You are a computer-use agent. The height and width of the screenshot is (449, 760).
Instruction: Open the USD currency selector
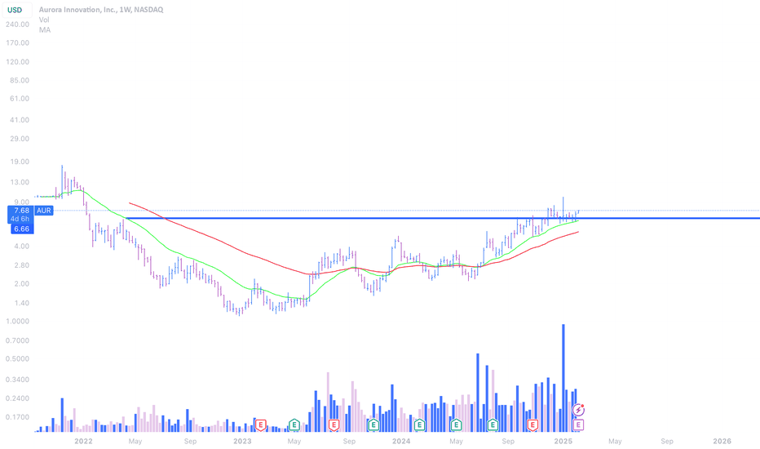pos(17,10)
